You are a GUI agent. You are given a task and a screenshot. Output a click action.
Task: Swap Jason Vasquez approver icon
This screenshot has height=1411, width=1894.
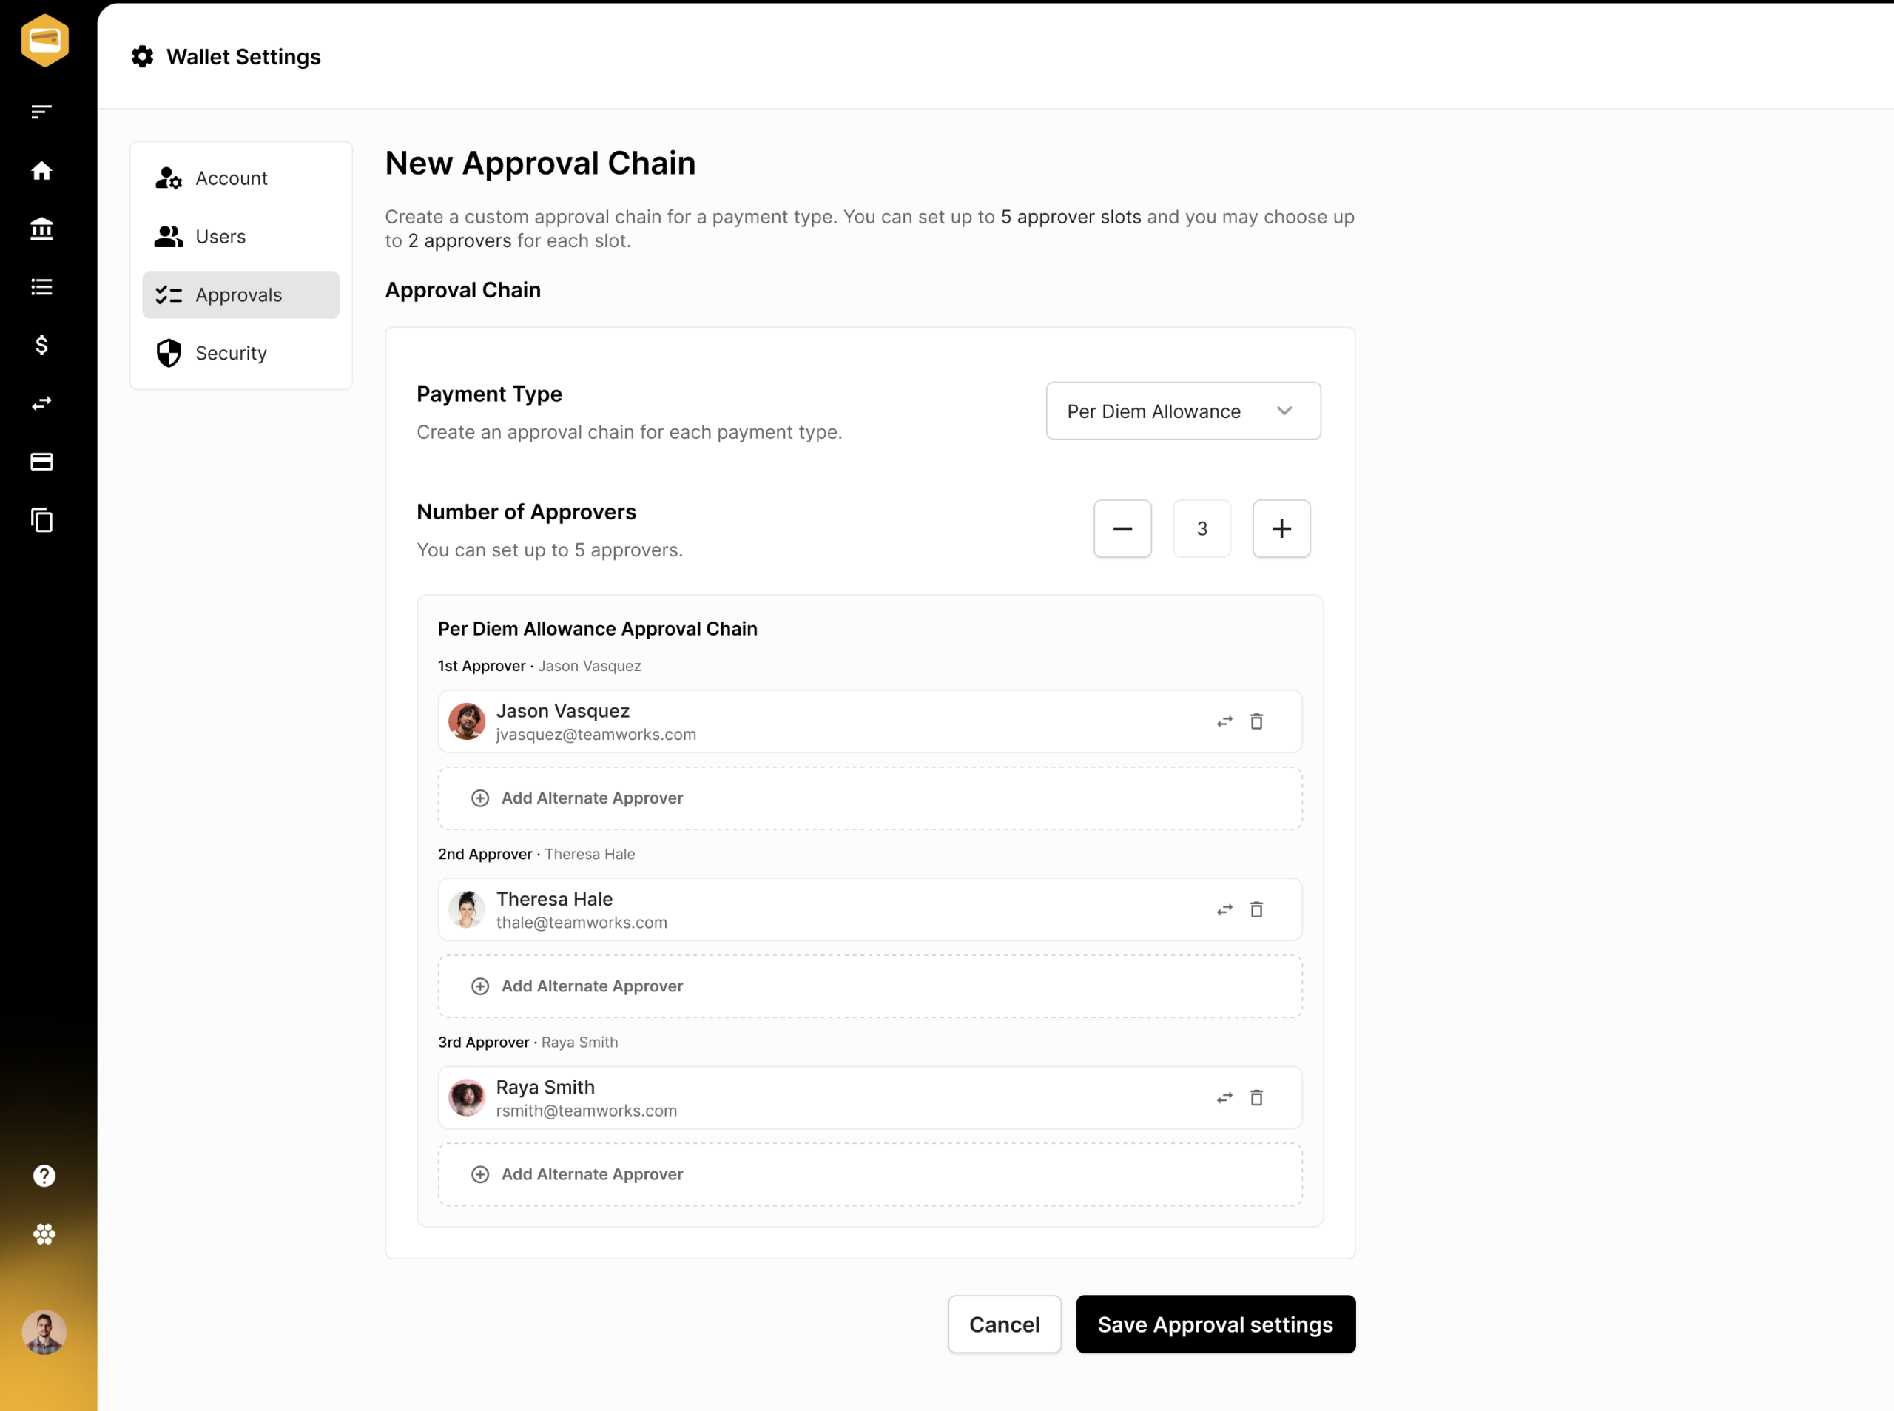(x=1224, y=721)
